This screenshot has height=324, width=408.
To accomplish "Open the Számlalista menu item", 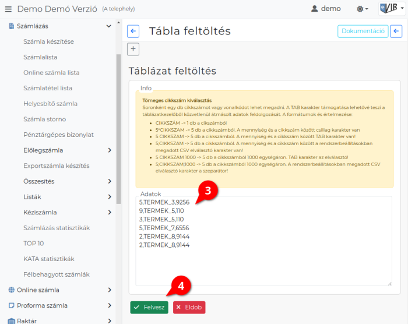I will click(40, 57).
